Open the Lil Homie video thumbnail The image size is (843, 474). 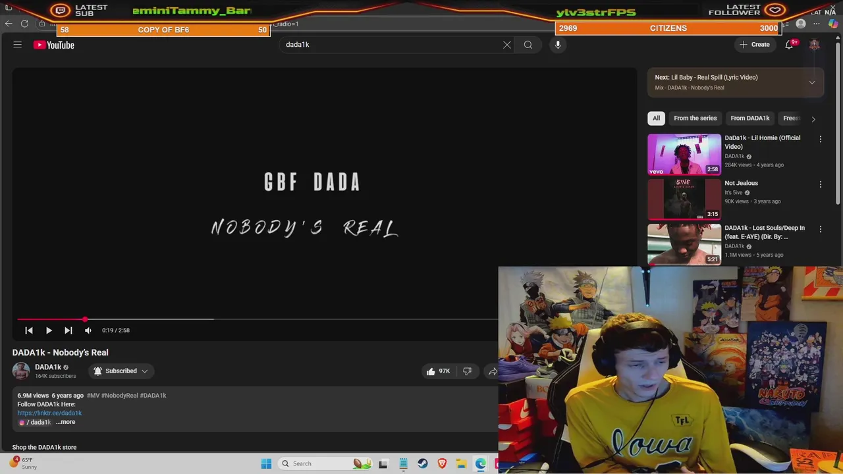pyautogui.click(x=684, y=154)
